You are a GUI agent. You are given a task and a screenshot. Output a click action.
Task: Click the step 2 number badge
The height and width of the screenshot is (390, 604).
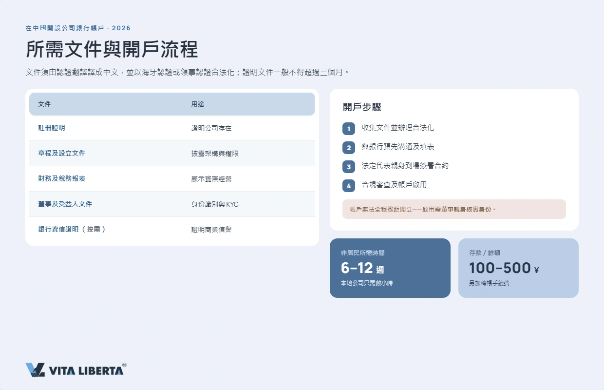(x=349, y=148)
